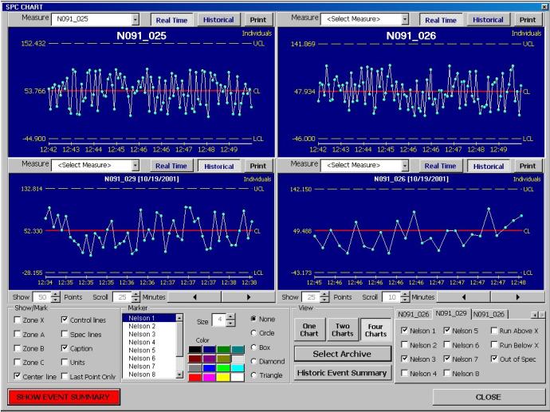Click Select Archive button
This screenshot has height=412, width=550.
[x=342, y=354]
